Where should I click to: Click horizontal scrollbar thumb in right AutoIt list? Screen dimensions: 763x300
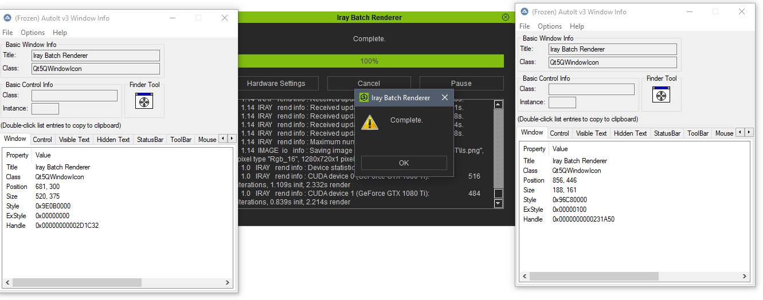point(594,276)
